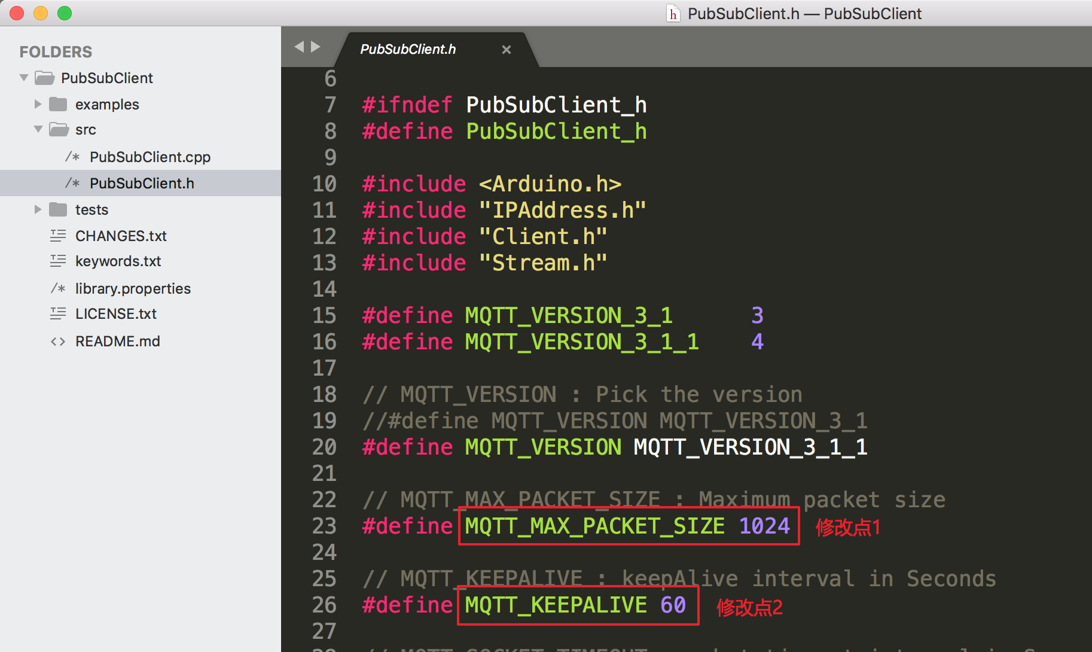Image resolution: width=1092 pixels, height=652 pixels.
Task: Open LICENSE.txt from the sidebar
Action: click(116, 313)
